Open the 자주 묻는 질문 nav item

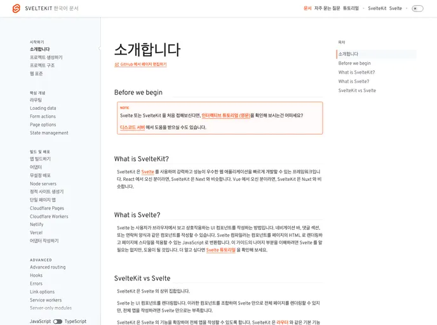coord(327,8)
